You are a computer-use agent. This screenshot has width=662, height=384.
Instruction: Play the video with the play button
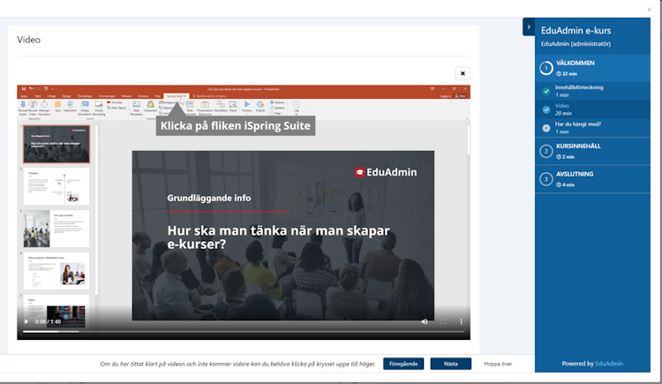[x=26, y=321]
